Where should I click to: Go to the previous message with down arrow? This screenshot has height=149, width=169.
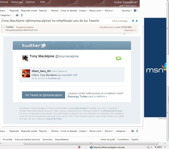point(133,21)
